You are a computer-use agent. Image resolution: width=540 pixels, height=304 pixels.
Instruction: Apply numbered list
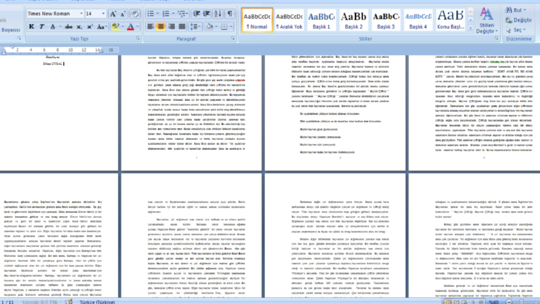165,14
